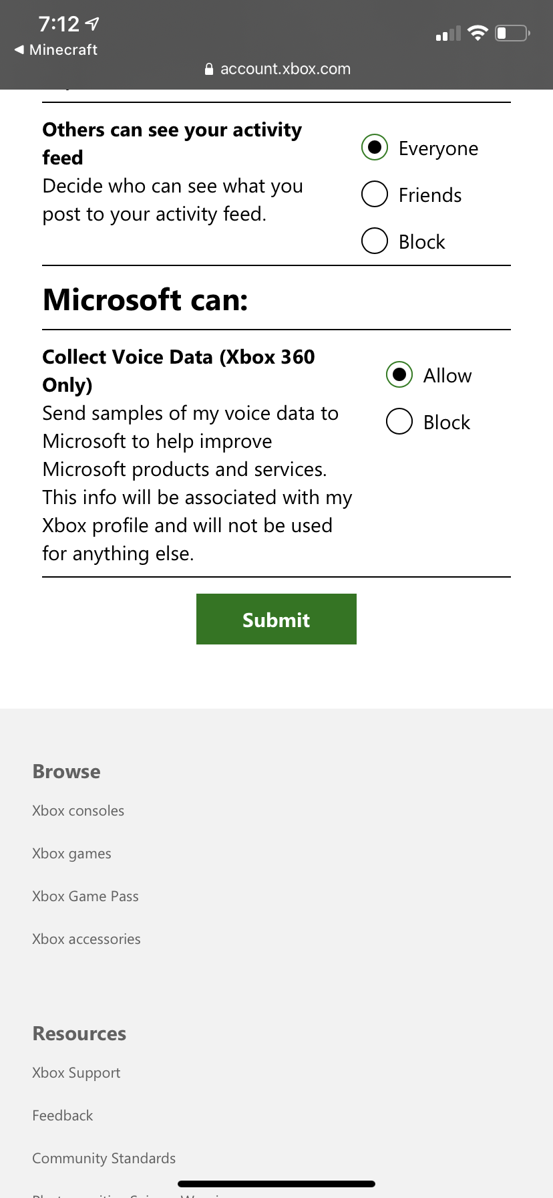Tap the cellular signal bars icon
553x1198 pixels.
click(448, 33)
